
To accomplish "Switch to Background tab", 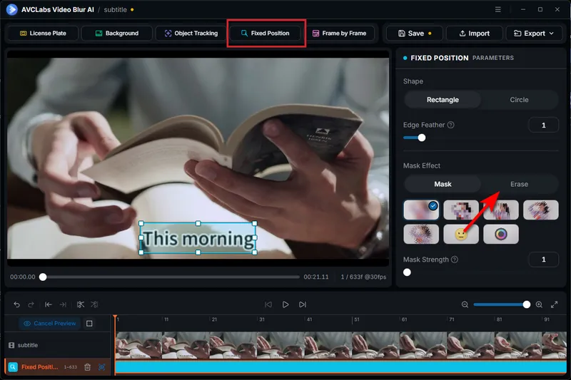I will (x=117, y=33).
